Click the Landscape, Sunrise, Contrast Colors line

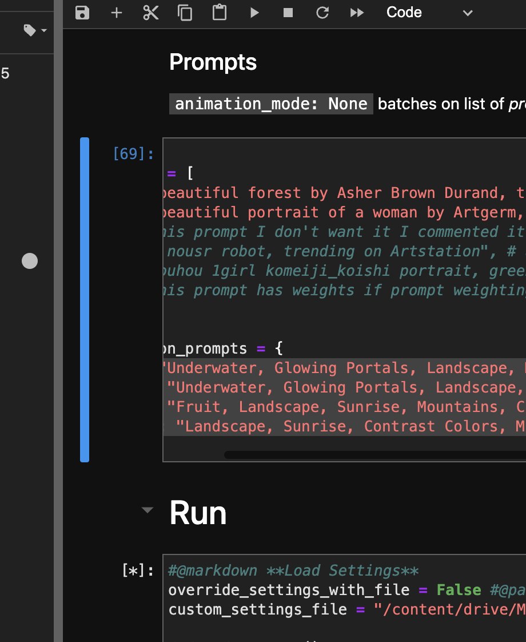click(344, 426)
